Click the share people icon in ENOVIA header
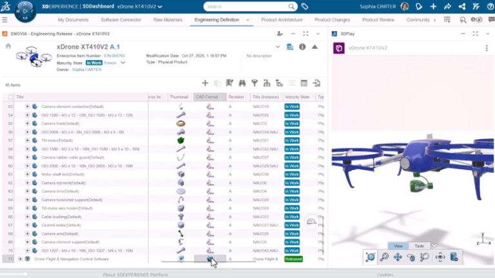Viewport: 495px width, 278px height. coord(280,34)
